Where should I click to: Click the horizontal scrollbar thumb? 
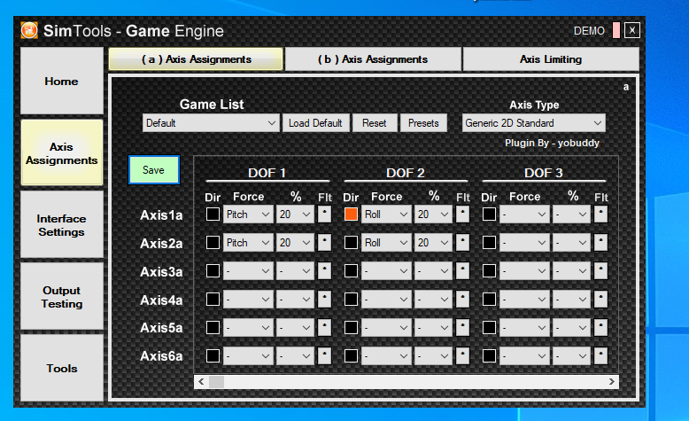[x=216, y=381]
